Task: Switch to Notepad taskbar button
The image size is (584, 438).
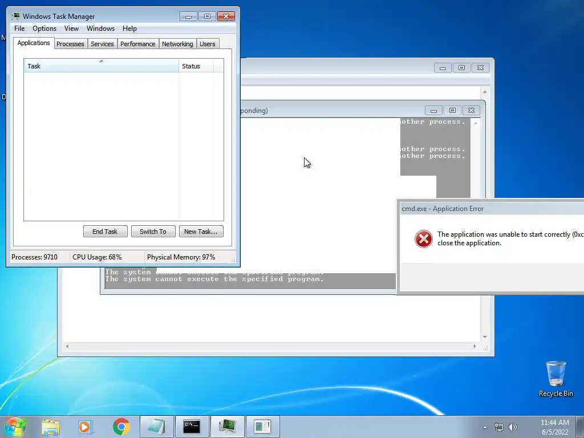Action: tap(156, 427)
